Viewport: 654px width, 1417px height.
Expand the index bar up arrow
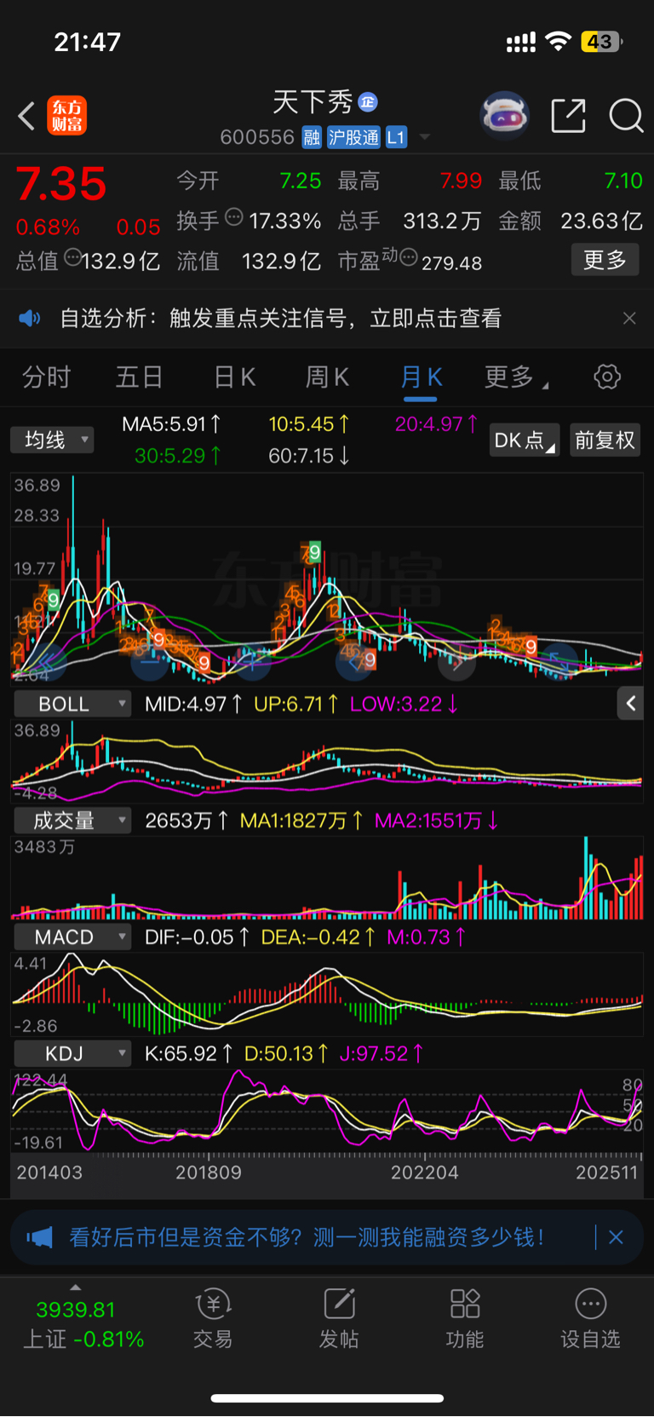coord(76,1287)
